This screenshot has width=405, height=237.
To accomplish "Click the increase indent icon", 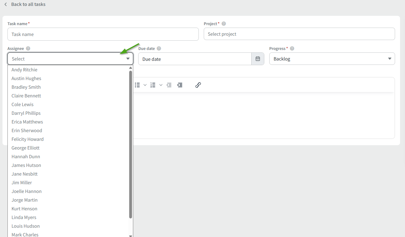I will click(x=180, y=85).
